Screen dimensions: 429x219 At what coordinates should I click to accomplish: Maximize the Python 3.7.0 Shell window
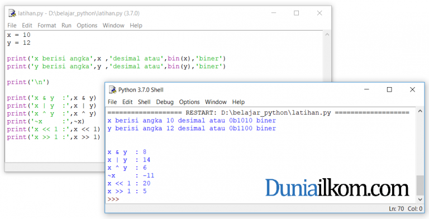[x=389, y=89]
